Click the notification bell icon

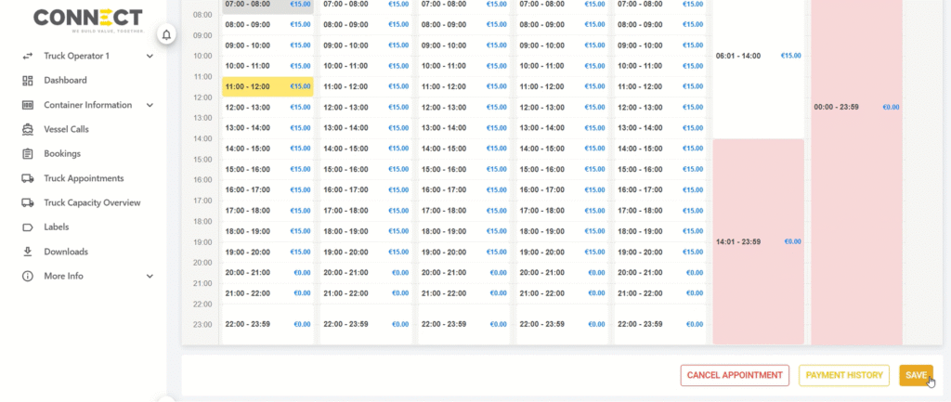pyautogui.click(x=166, y=35)
